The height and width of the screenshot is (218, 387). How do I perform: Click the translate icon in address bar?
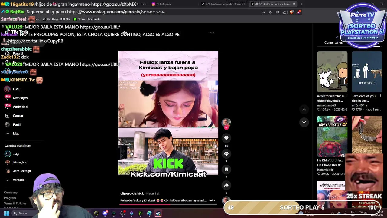tap(270, 12)
